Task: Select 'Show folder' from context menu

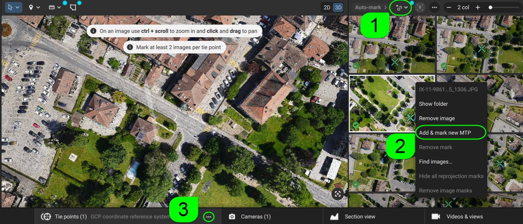Action: pos(433,104)
